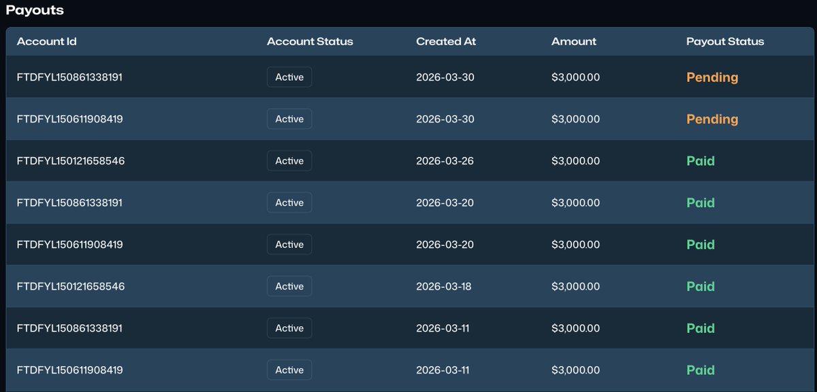817x392 pixels.
Task: Click Paid status in the 2026-03-18 row
Action: point(701,286)
